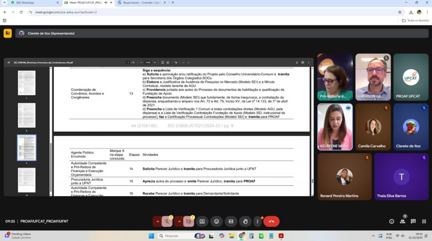Viewport: 432px width, 241px height.
Task: Open more options three-dot menu
Action: point(257,221)
